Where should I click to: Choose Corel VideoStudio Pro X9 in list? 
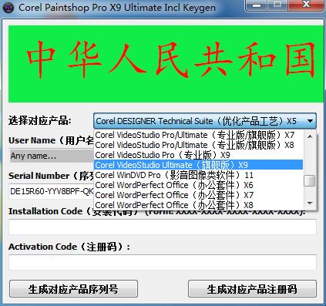pos(198,155)
